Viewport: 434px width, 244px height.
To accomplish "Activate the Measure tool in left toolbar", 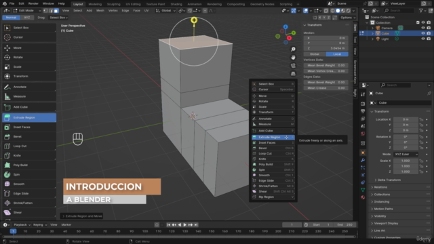I will click(x=29, y=96).
